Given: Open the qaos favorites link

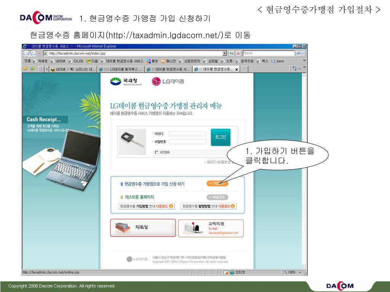Looking at the screenshot, I should point(278,61).
